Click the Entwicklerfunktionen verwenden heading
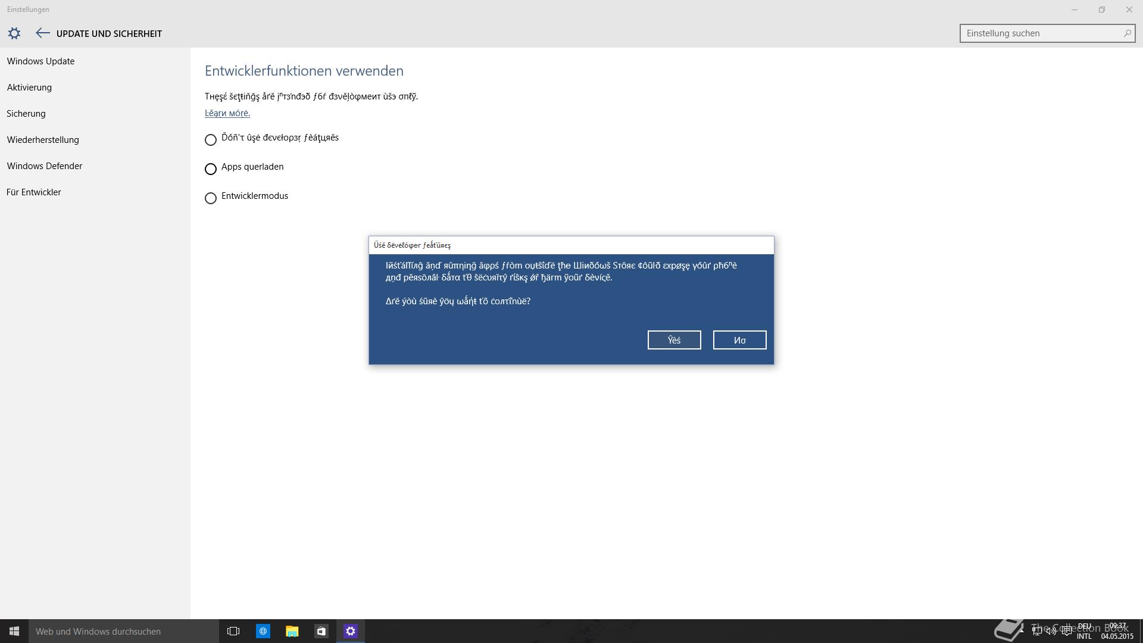The width and height of the screenshot is (1143, 643). click(x=304, y=71)
